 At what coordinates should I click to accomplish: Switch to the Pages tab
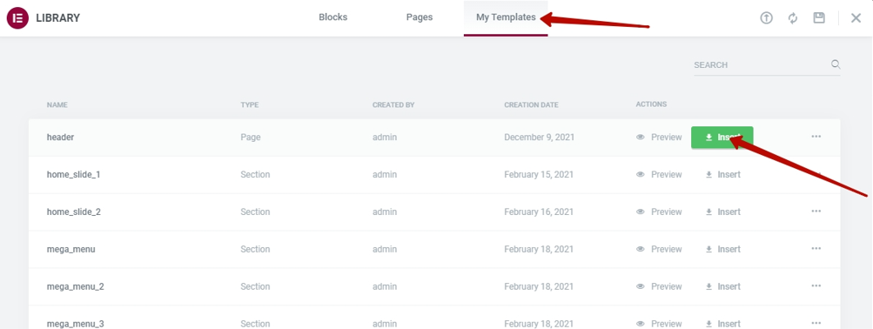(420, 17)
